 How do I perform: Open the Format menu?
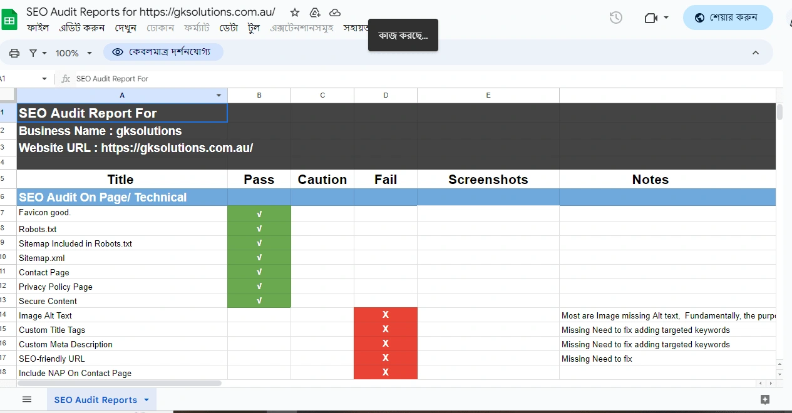(x=197, y=28)
